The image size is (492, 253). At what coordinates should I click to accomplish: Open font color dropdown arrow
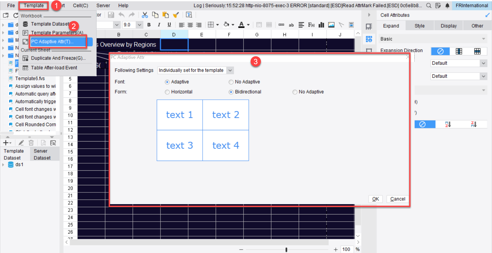click(248, 25)
